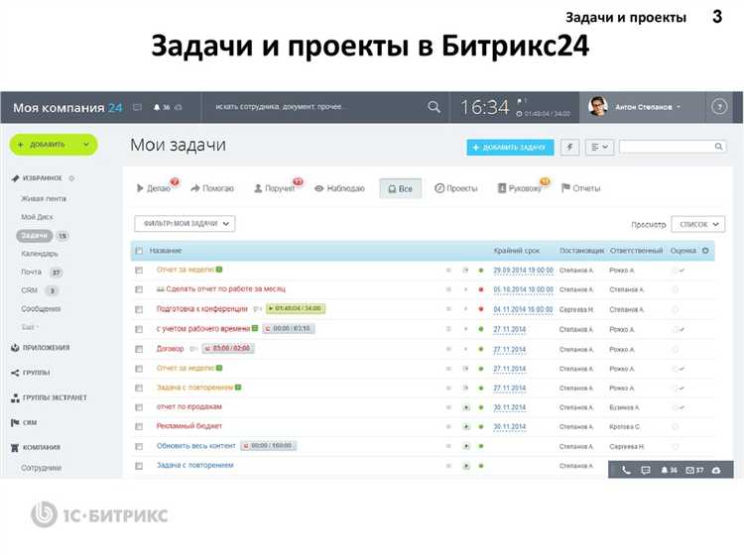This screenshot has width=744, height=557.
Task: Click the menu icon next to company logo
Action: [137, 108]
